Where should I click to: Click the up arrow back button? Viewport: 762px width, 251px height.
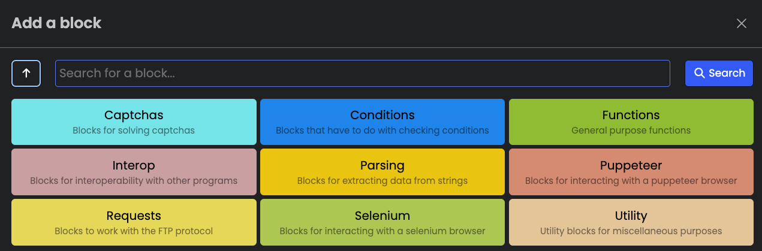pos(26,73)
